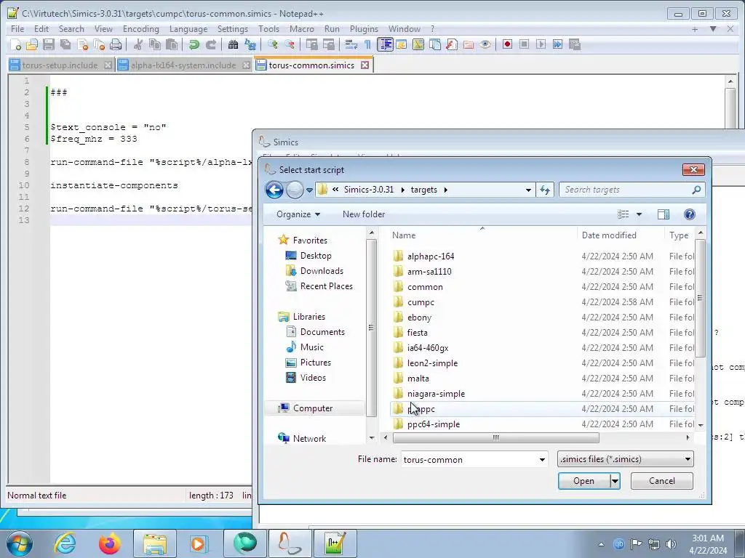Click the Redo arrow icon
Image resolution: width=745 pixels, height=558 pixels.
point(211,44)
